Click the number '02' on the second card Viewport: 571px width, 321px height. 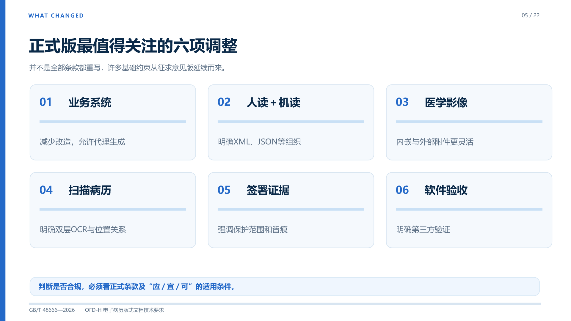point(224,102)
